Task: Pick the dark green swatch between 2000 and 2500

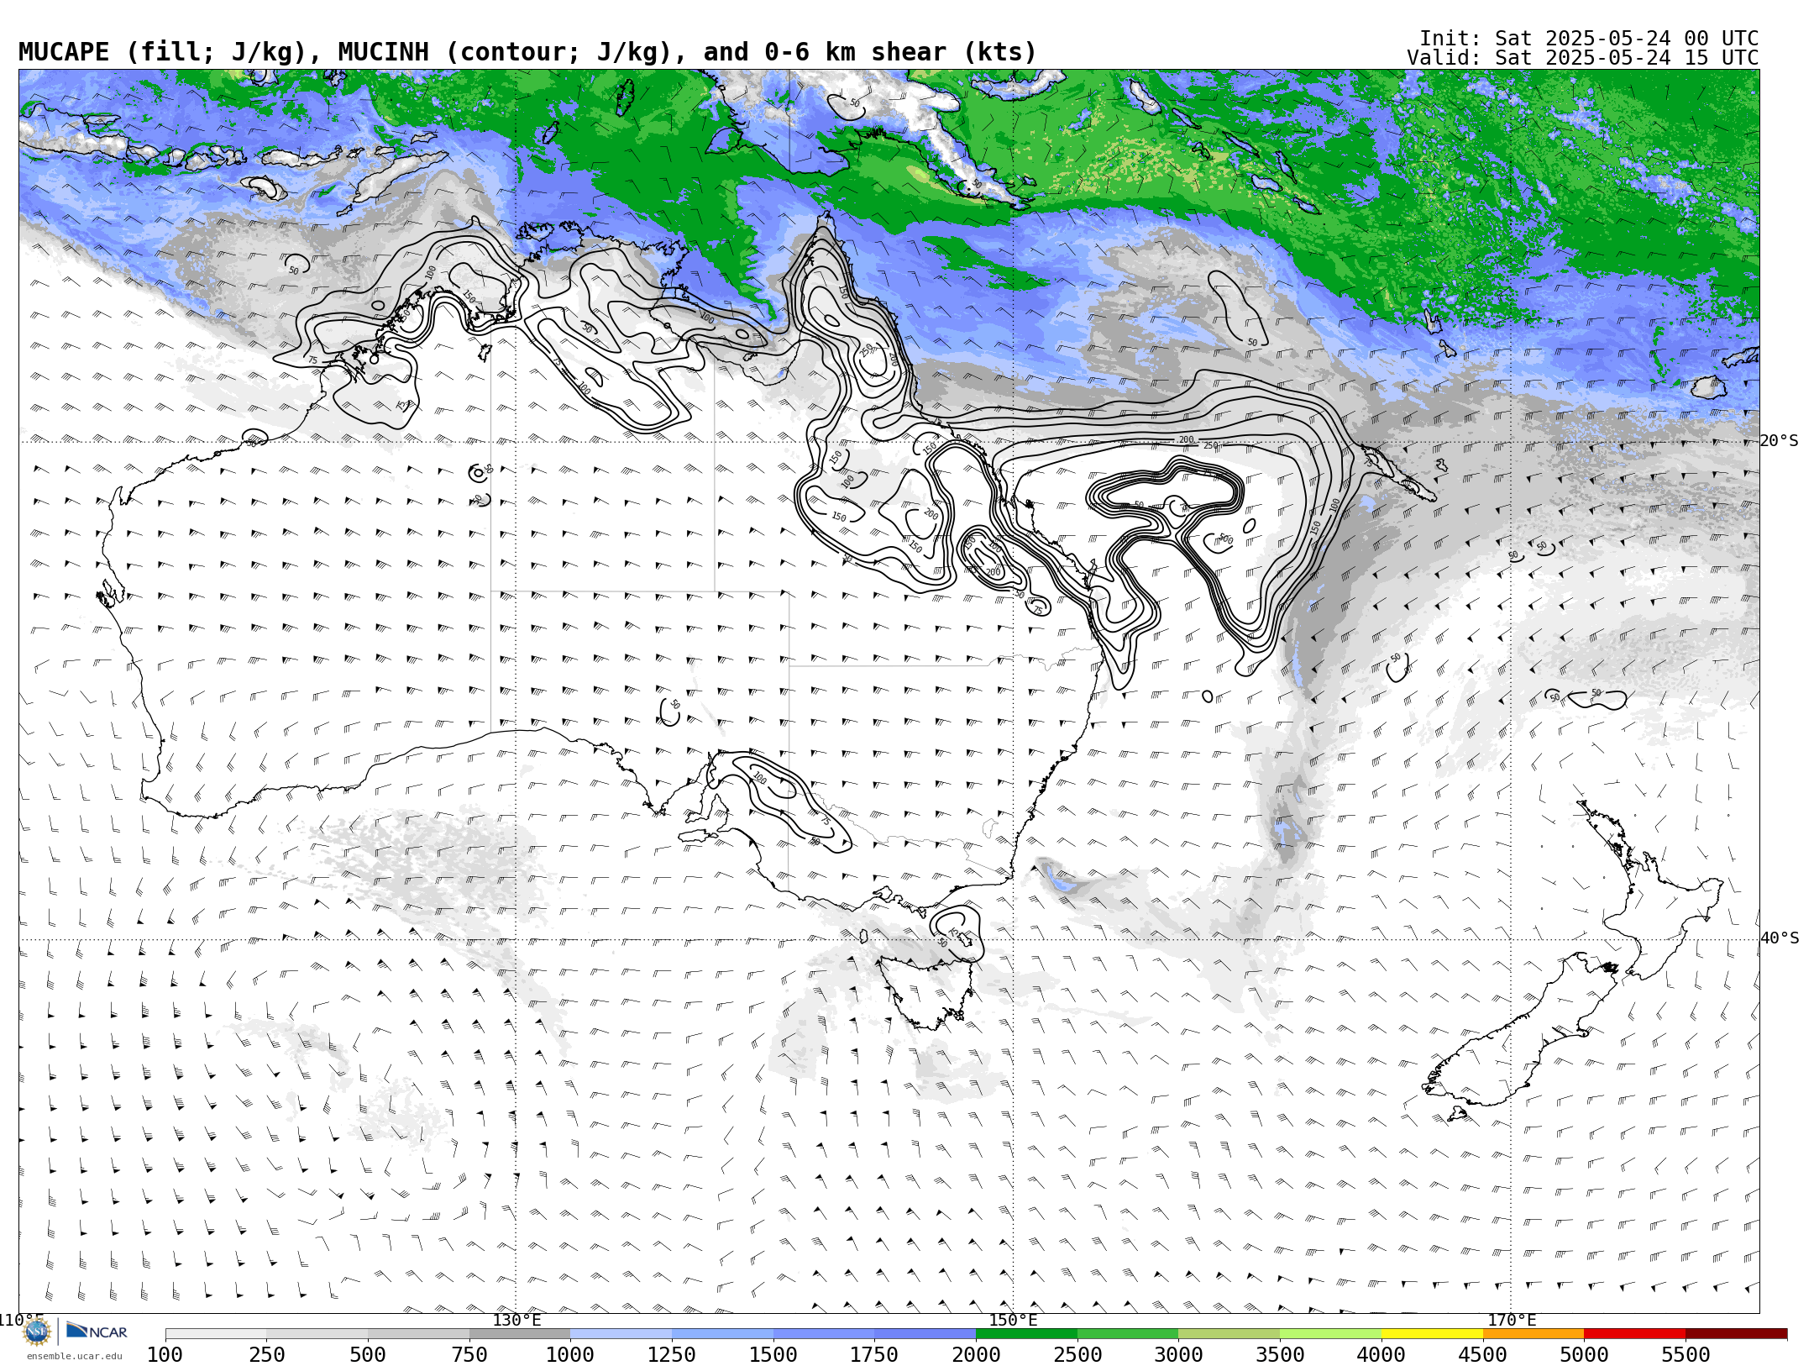Action: pyautogui.click(x=1026, y=1334)
